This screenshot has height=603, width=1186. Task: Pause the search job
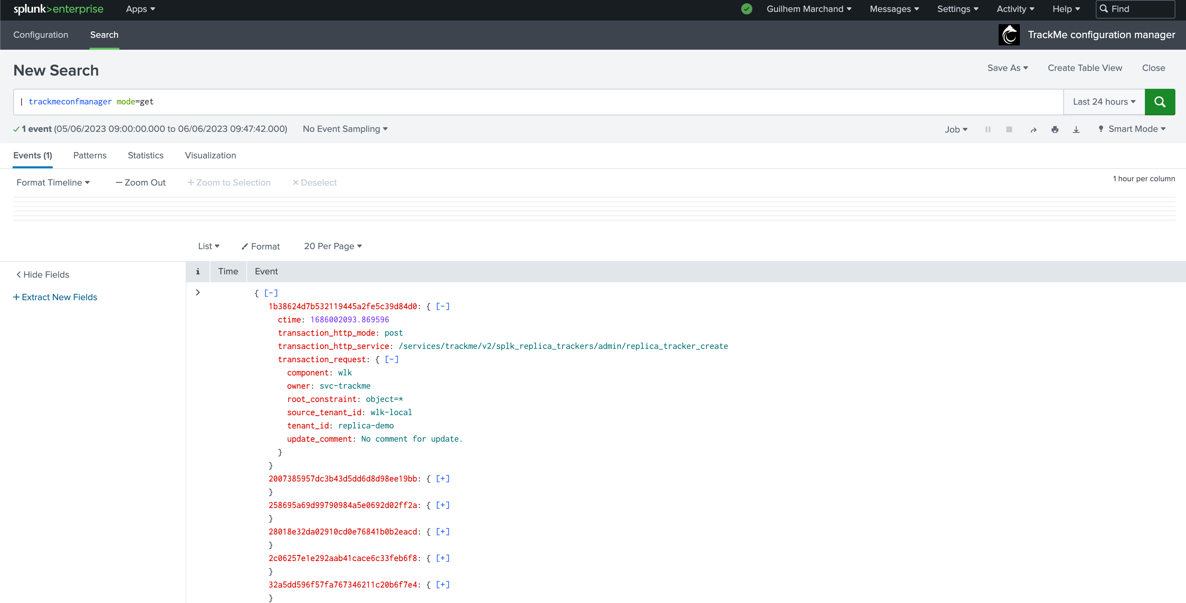pos(988,129)
